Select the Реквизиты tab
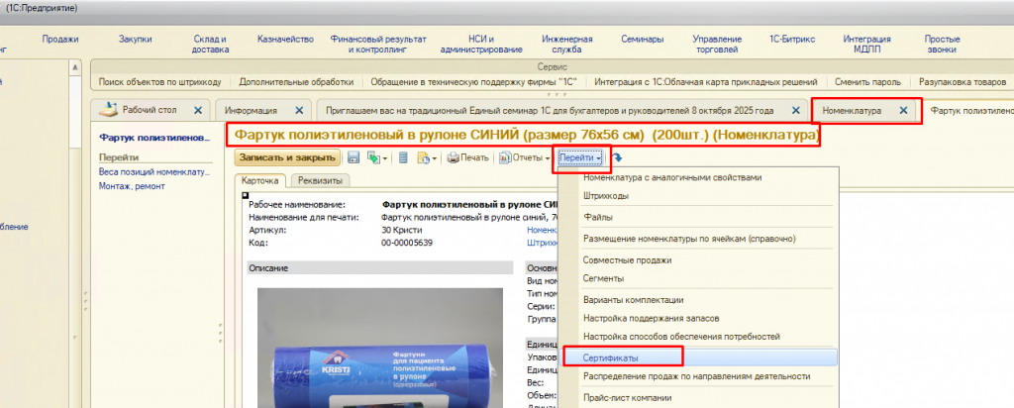Viewport: 1014px width, 408px height. (x=320, y=180)
